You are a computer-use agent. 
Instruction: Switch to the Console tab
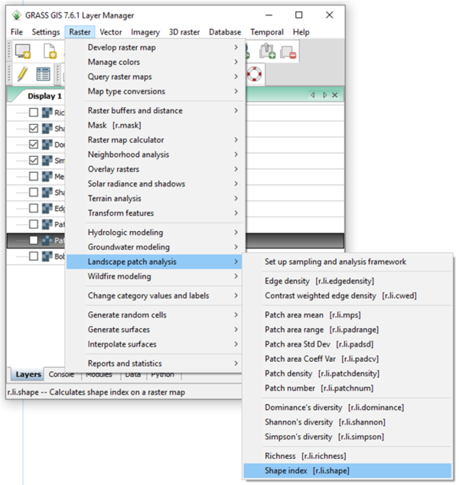tap(61, 374)
